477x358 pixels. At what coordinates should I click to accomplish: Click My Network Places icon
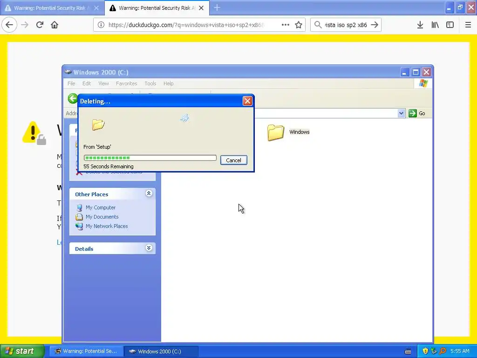click(79, 227)
